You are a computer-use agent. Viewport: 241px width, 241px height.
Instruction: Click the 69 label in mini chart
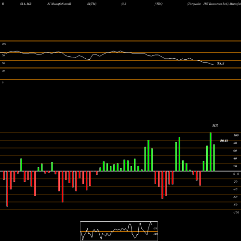155,228
